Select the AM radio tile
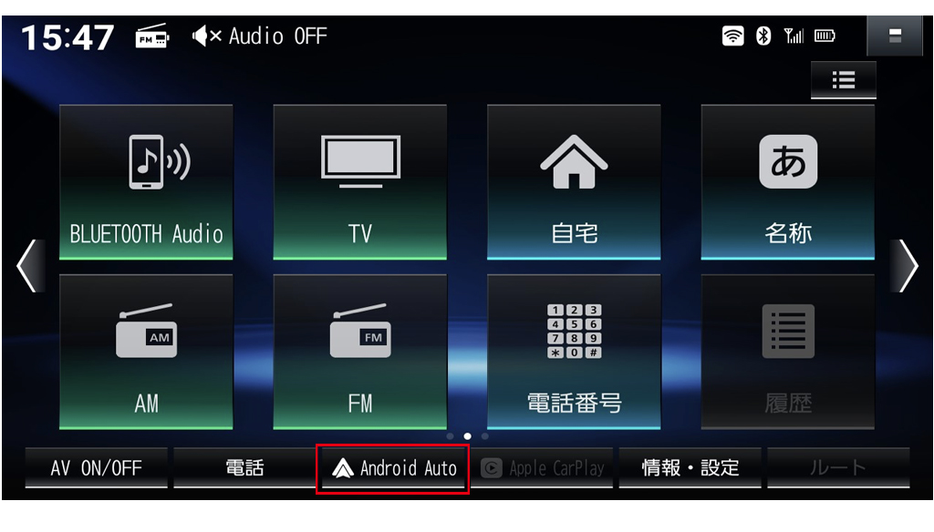Viewport: 934px width, 532px height. tap(146, 352)
